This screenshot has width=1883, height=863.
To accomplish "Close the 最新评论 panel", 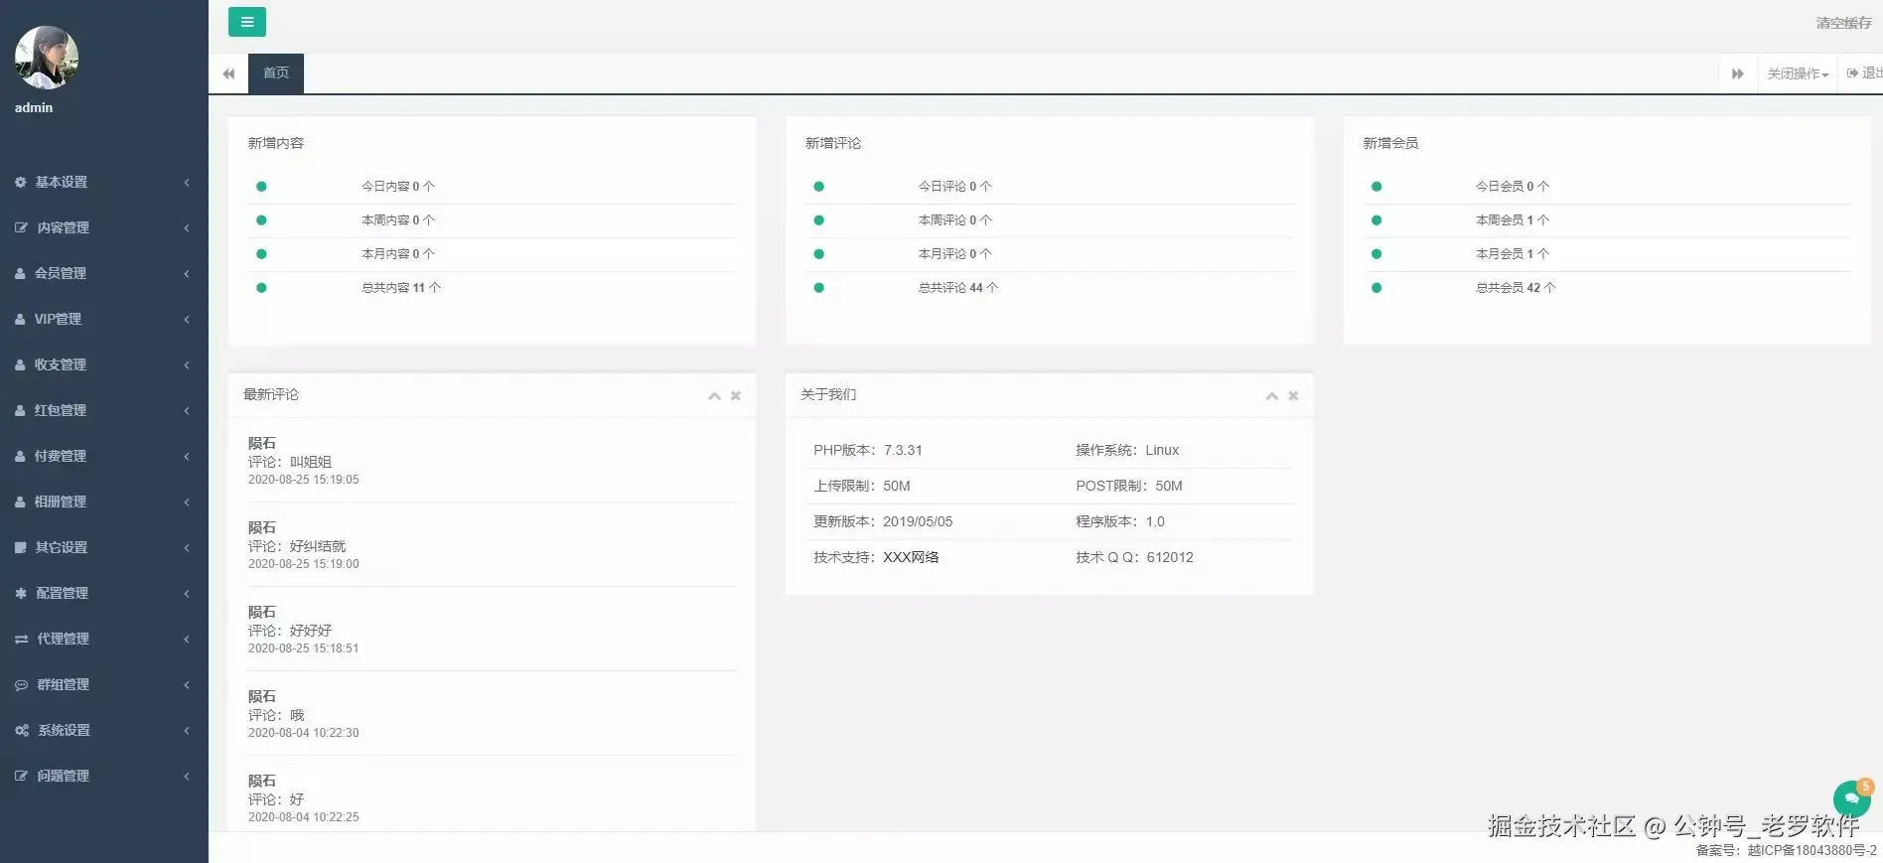I will (x=736, y=396).
